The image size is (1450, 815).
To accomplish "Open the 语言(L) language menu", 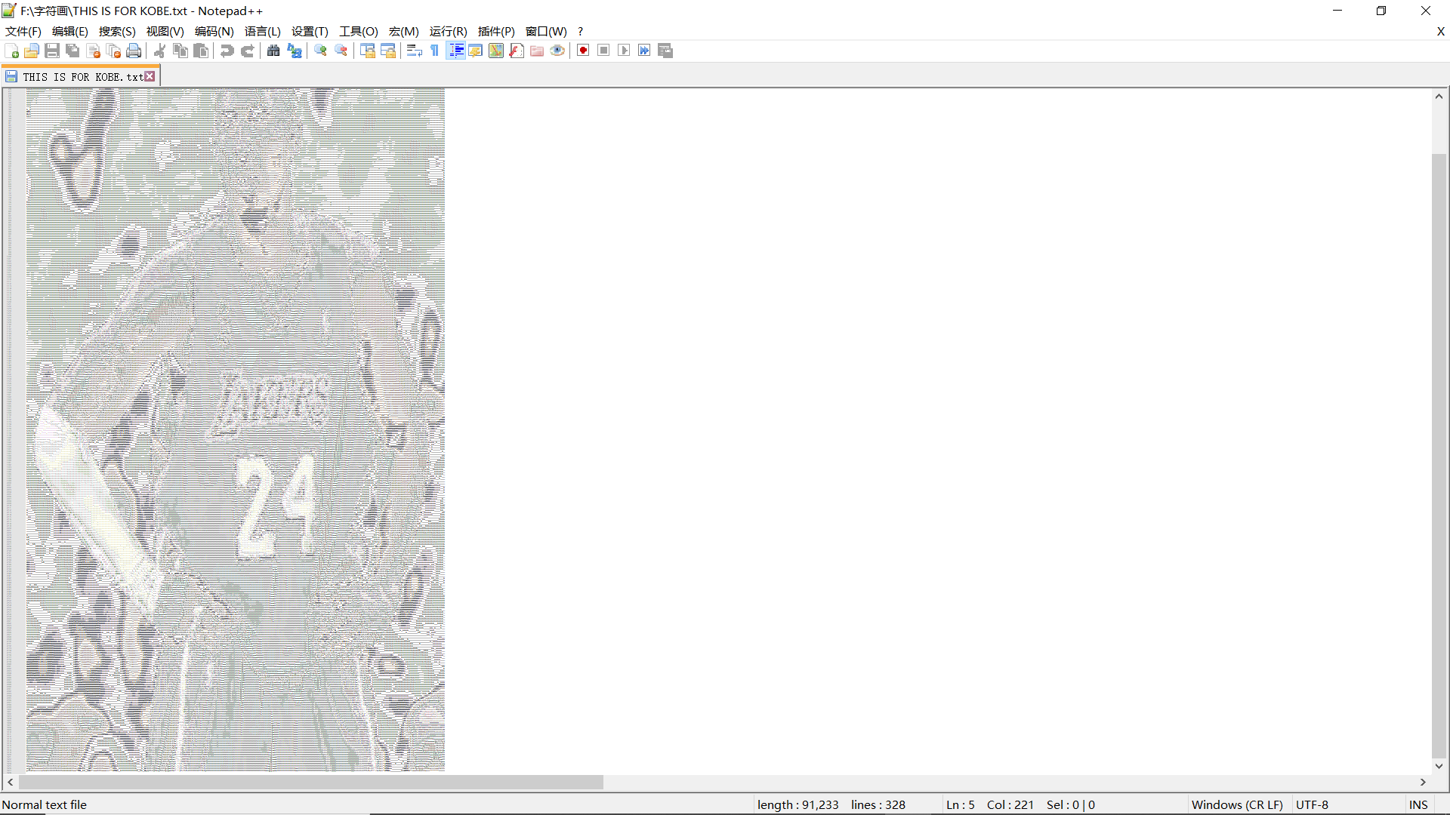I will [262, 31].
